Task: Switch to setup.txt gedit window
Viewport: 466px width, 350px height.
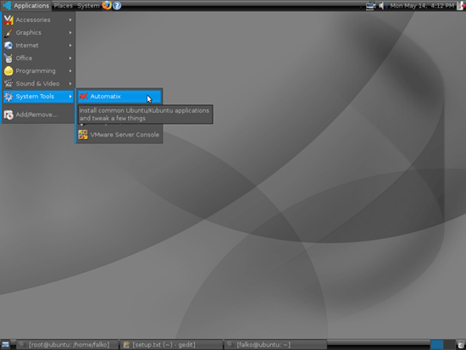Action: pyautogui.click(x=171, y=345)
